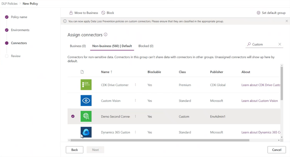290x157 pixels.
Task: Click the Custom Vision eye icon
Action: click(86, 100)
